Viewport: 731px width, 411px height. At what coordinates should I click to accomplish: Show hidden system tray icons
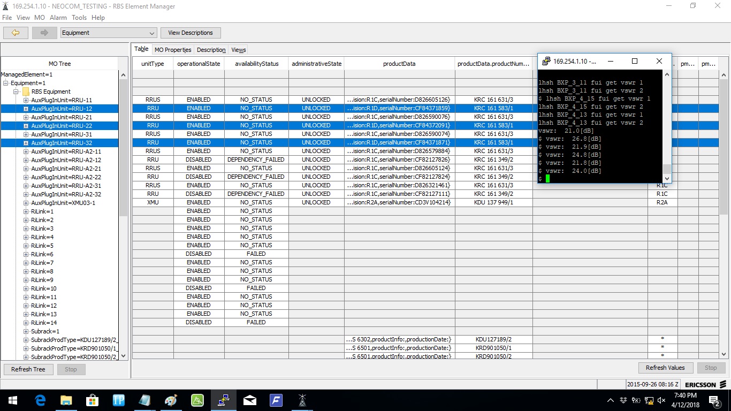click(x=611, y=400)
